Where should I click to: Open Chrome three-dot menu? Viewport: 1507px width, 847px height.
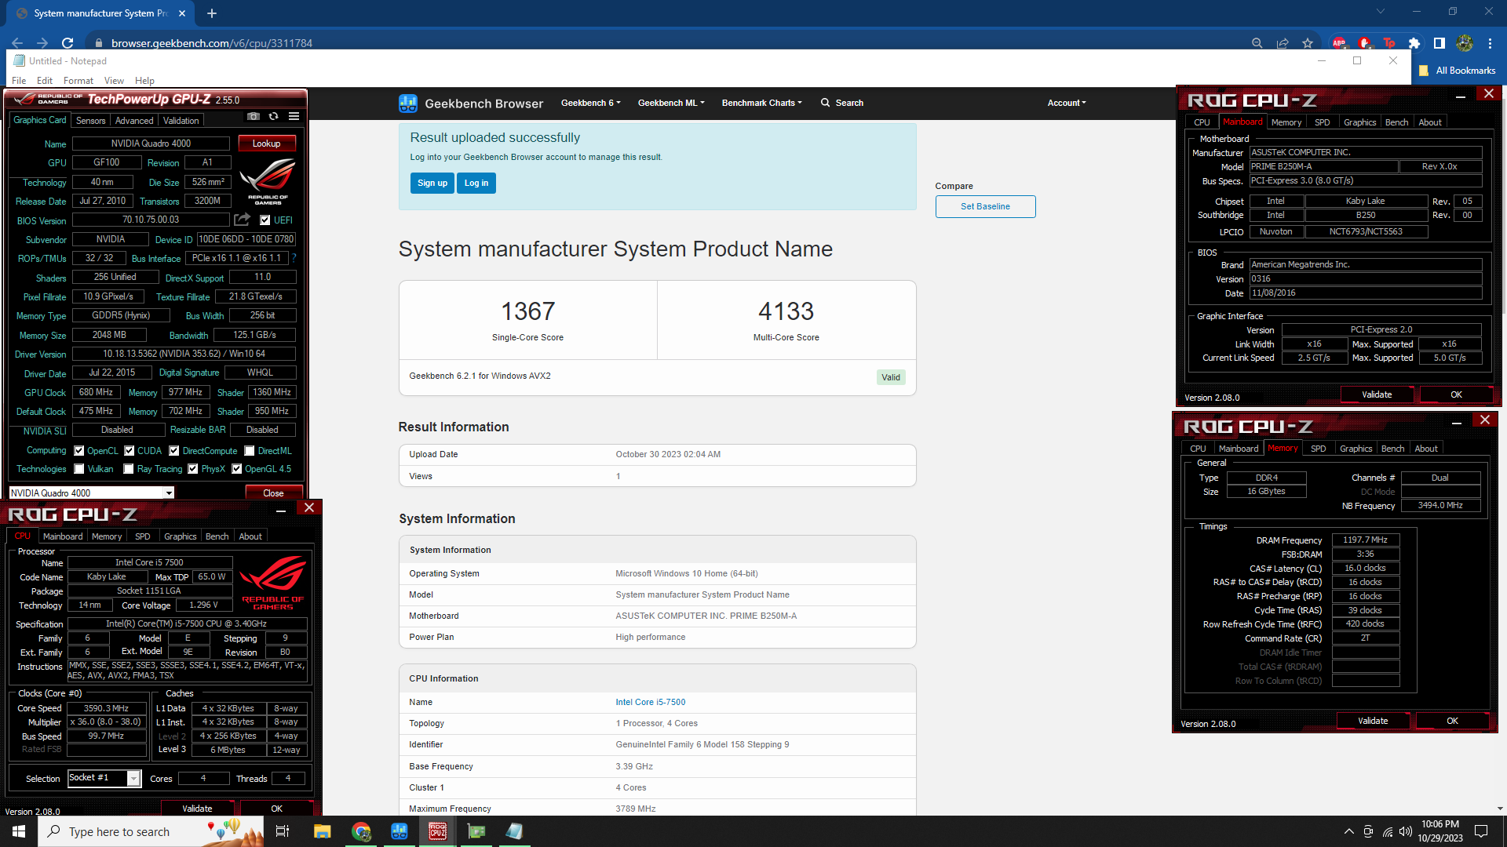tap(1490, 43)
